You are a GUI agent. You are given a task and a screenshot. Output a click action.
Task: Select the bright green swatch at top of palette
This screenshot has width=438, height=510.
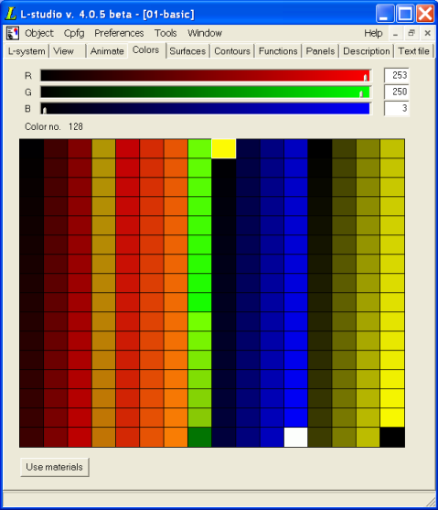(199, 148)
